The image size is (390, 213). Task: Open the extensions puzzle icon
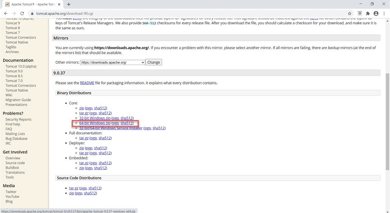[x=368, y=13]
